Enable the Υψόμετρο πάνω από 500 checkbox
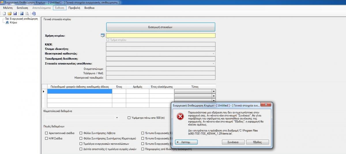This screenshot has height=154, width=346. tap(129, 118)
